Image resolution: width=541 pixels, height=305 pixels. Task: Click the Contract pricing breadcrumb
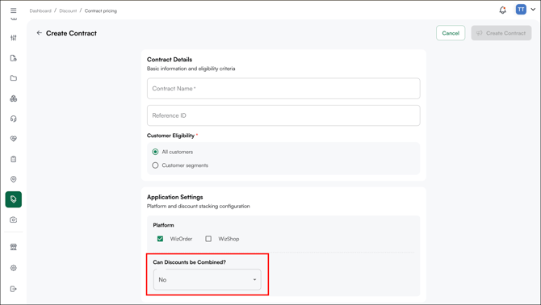(101, 11)
